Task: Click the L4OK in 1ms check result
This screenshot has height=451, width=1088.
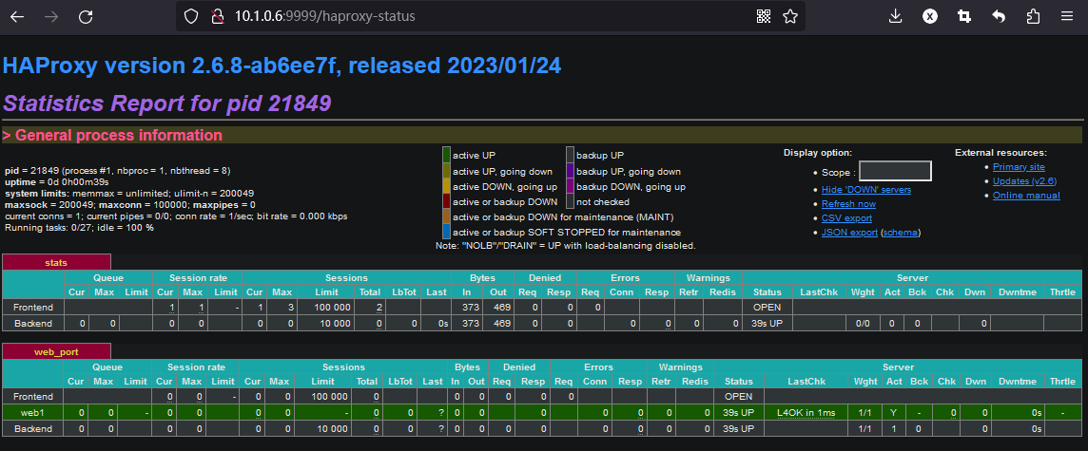Action: pos(806,413)
